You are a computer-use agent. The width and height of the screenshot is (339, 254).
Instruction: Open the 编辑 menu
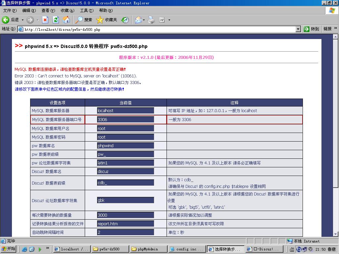(x=29, y=10)
